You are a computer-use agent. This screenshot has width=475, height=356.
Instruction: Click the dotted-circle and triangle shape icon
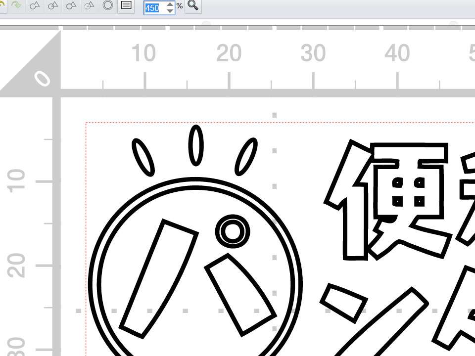tap(89, 5)
